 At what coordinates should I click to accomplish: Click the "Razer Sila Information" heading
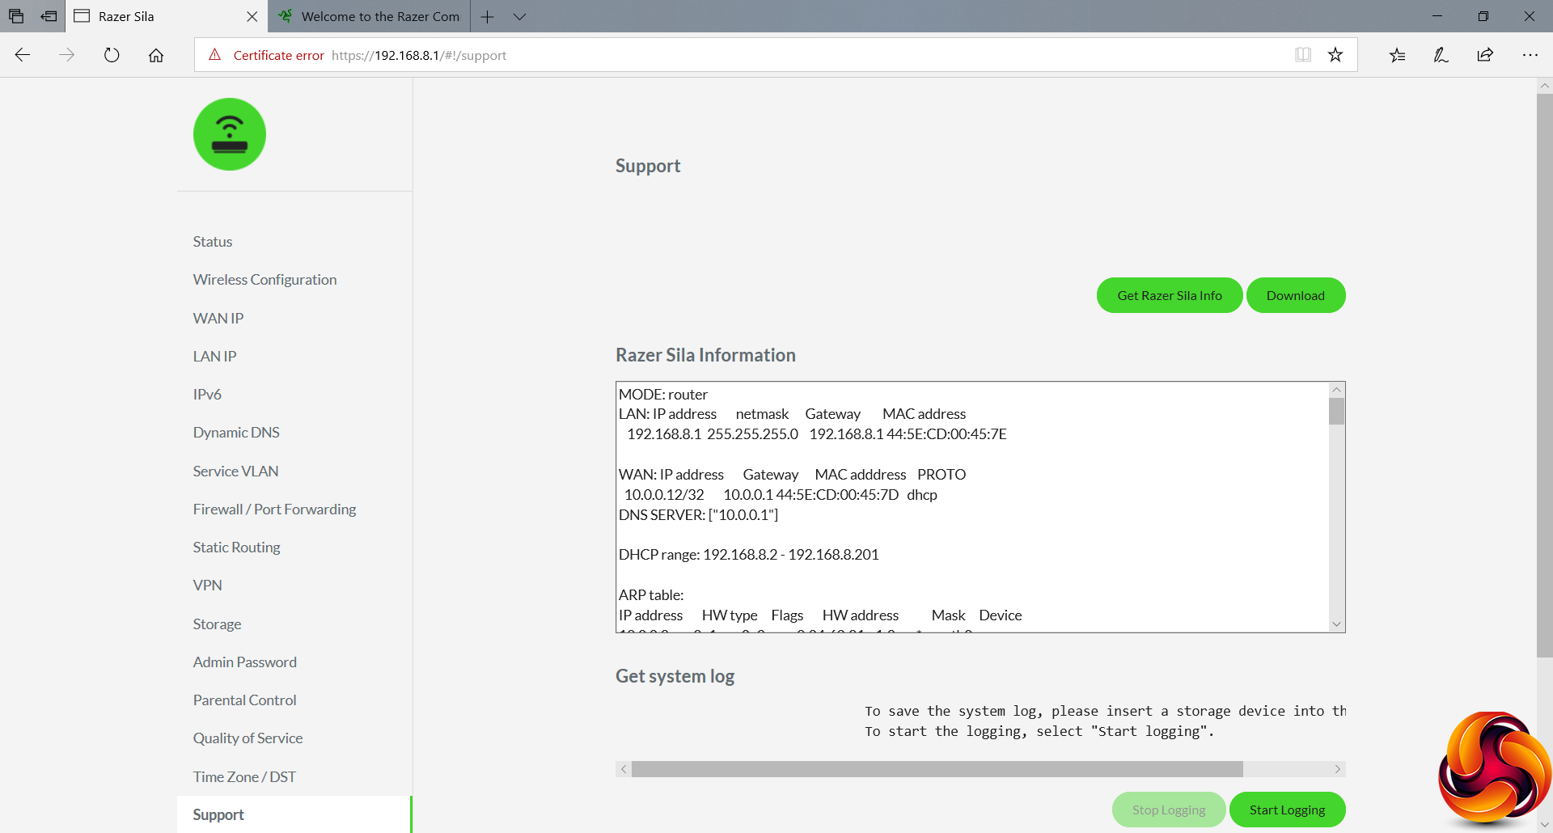pyautogui.click(x=705, y=355)
